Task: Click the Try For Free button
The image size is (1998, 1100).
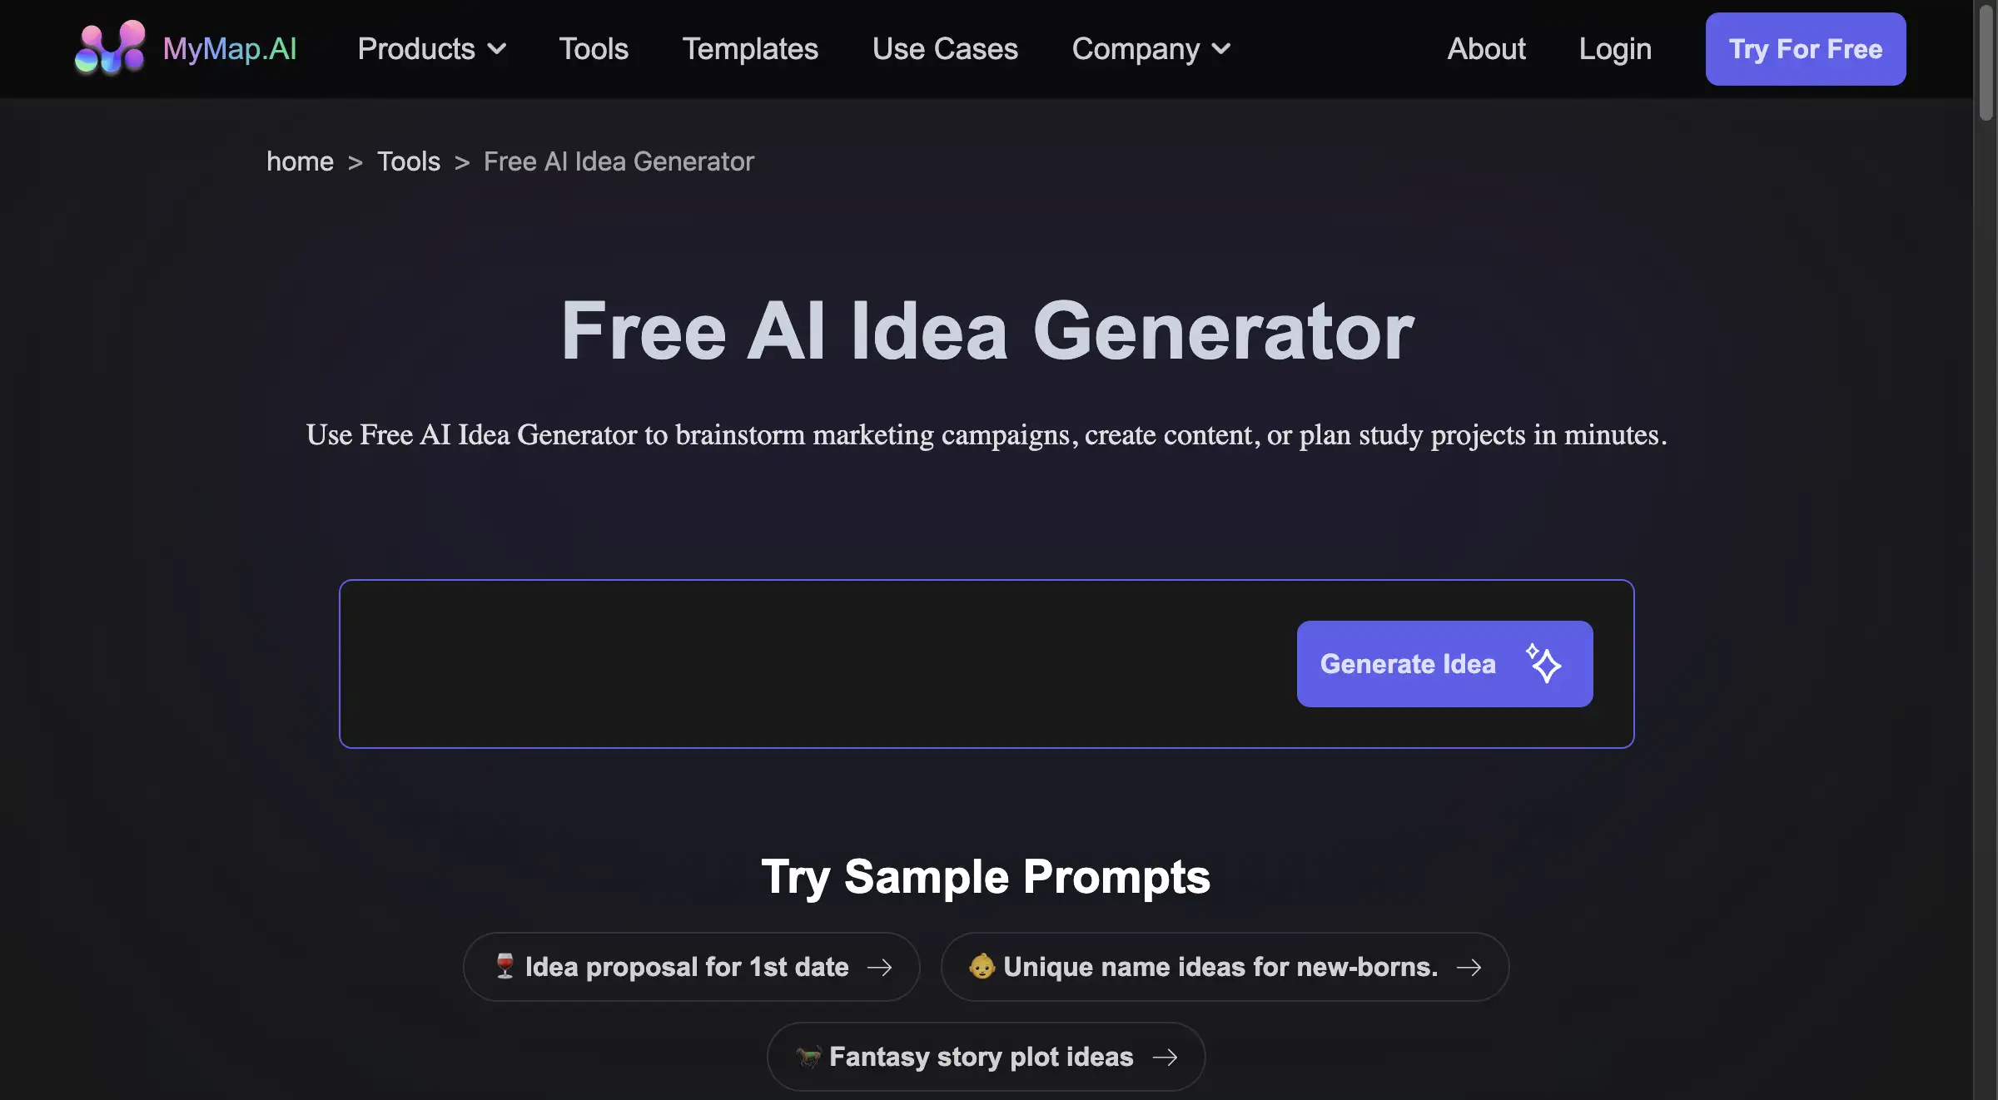Action: (1806, 49)
